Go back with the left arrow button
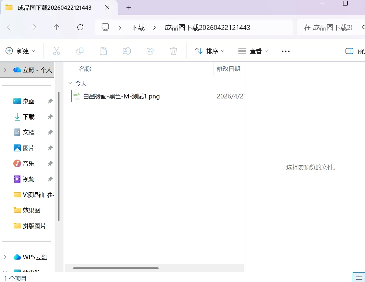 (x=10, y=27)
